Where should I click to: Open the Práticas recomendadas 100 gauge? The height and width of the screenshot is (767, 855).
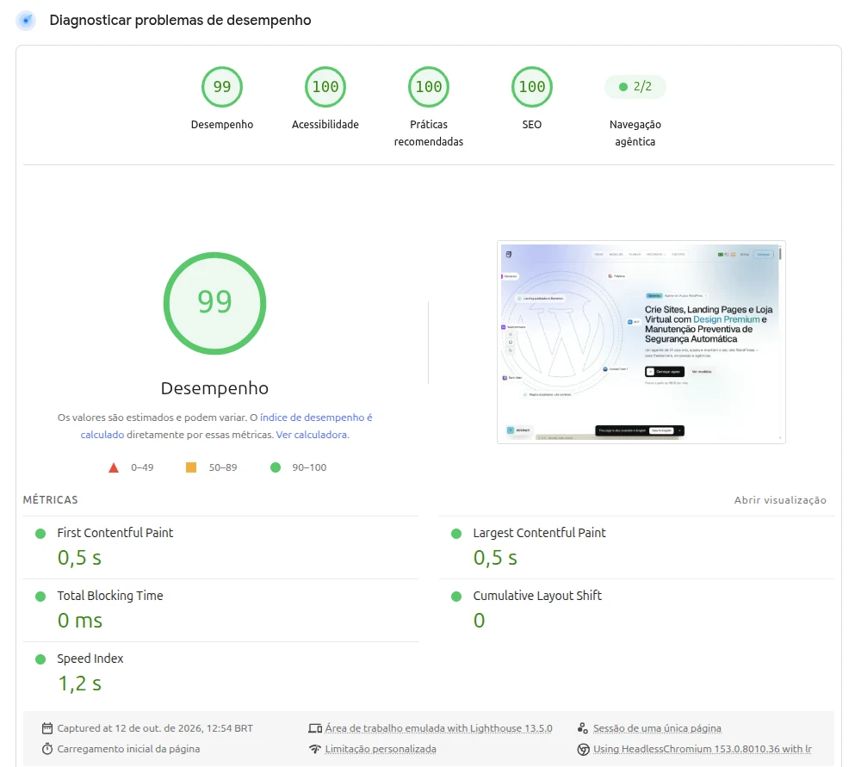[x=429, y=87]
